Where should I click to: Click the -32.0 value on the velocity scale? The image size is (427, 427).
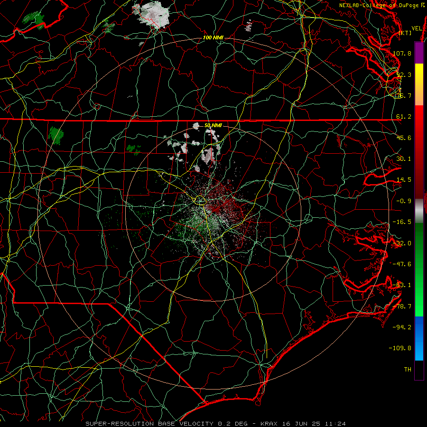(402, 243)
